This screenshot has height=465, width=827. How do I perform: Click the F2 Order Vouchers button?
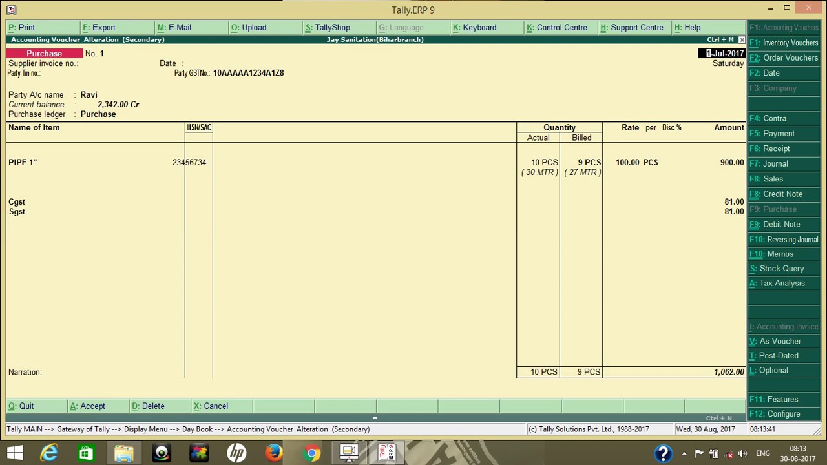tap(784, 58)
